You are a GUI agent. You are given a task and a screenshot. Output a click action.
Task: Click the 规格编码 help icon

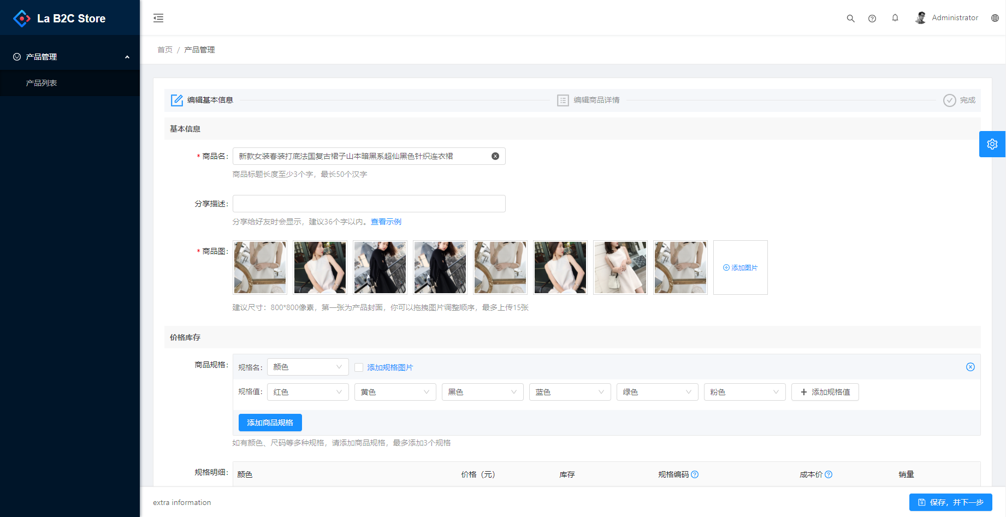pyautogui.click(x=695, y=474)
